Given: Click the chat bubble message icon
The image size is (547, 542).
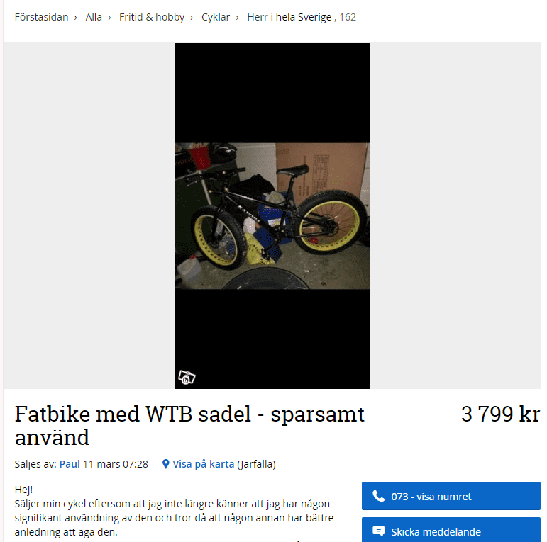Looking at the screenshot, I should click(379, 531).
